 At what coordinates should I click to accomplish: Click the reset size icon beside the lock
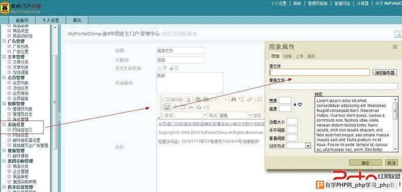pos(300,104)
